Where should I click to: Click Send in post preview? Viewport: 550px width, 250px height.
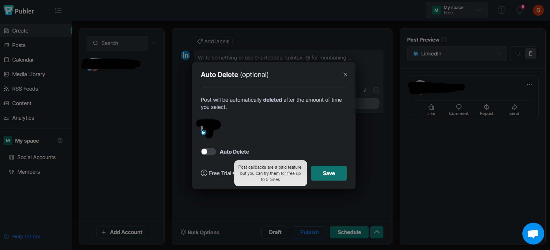pos(514,110)
